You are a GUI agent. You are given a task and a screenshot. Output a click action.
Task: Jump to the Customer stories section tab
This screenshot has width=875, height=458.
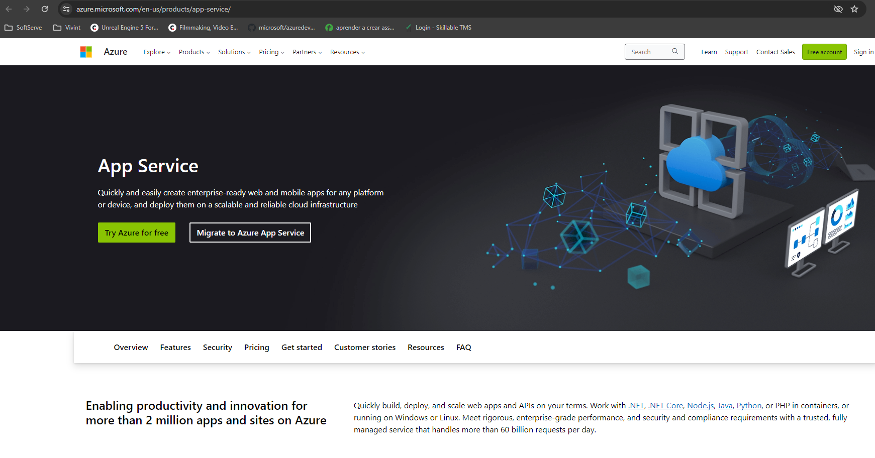coord(365,348)
